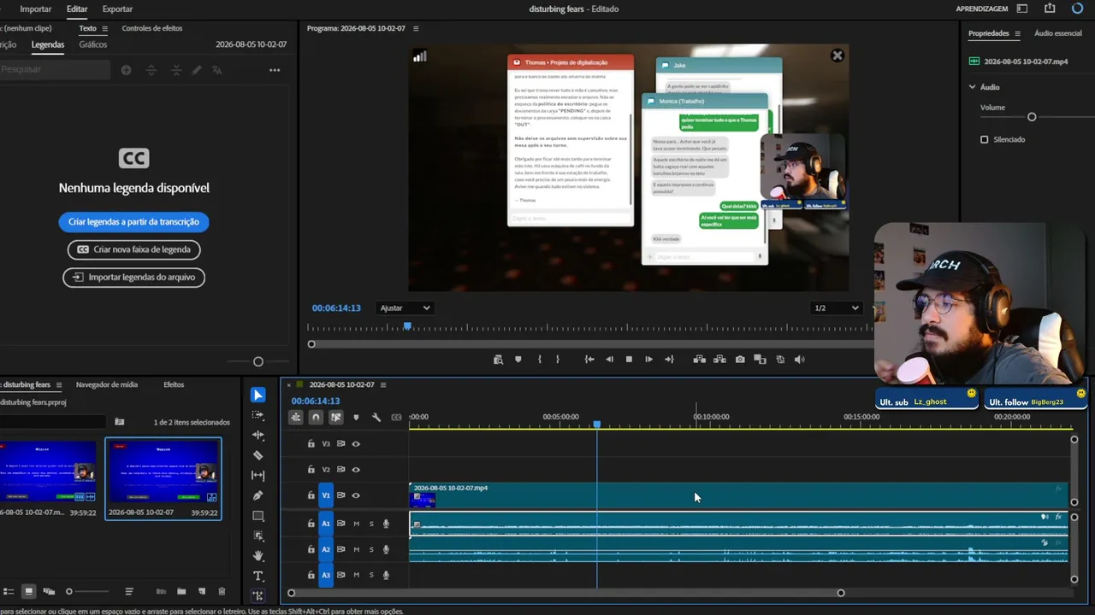
Task: Solo audio track A2
Action: click(371, 549)
